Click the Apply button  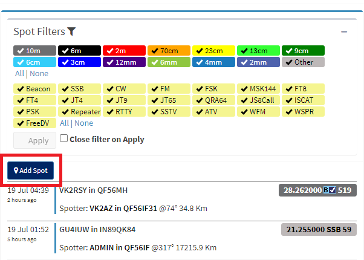pos(34,140)
